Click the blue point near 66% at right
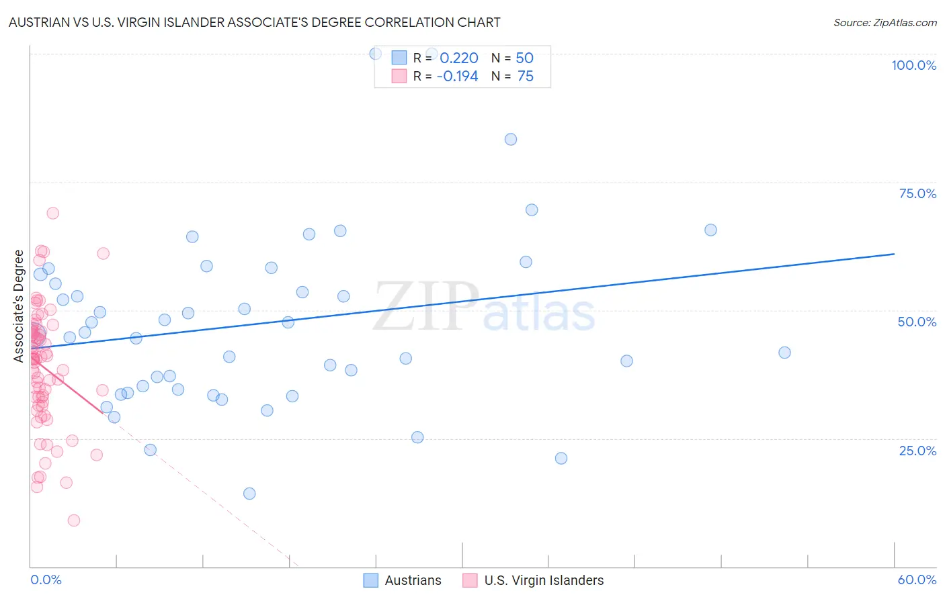 pos(710,230)
